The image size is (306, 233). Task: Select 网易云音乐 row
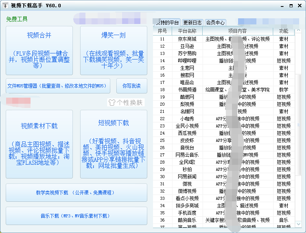pos(224,155)
